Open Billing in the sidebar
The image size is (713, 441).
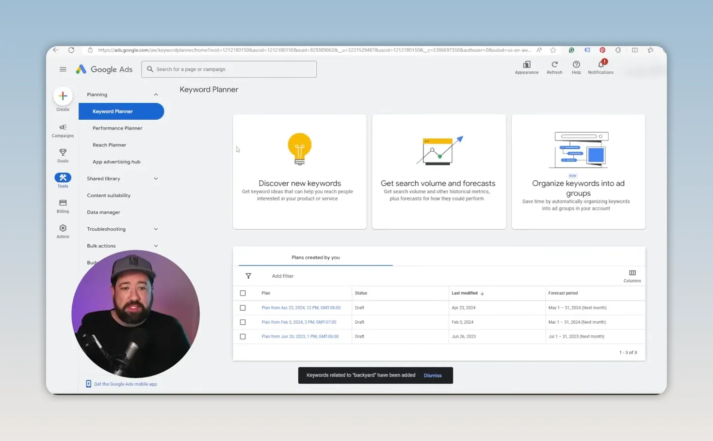point(63,206)
